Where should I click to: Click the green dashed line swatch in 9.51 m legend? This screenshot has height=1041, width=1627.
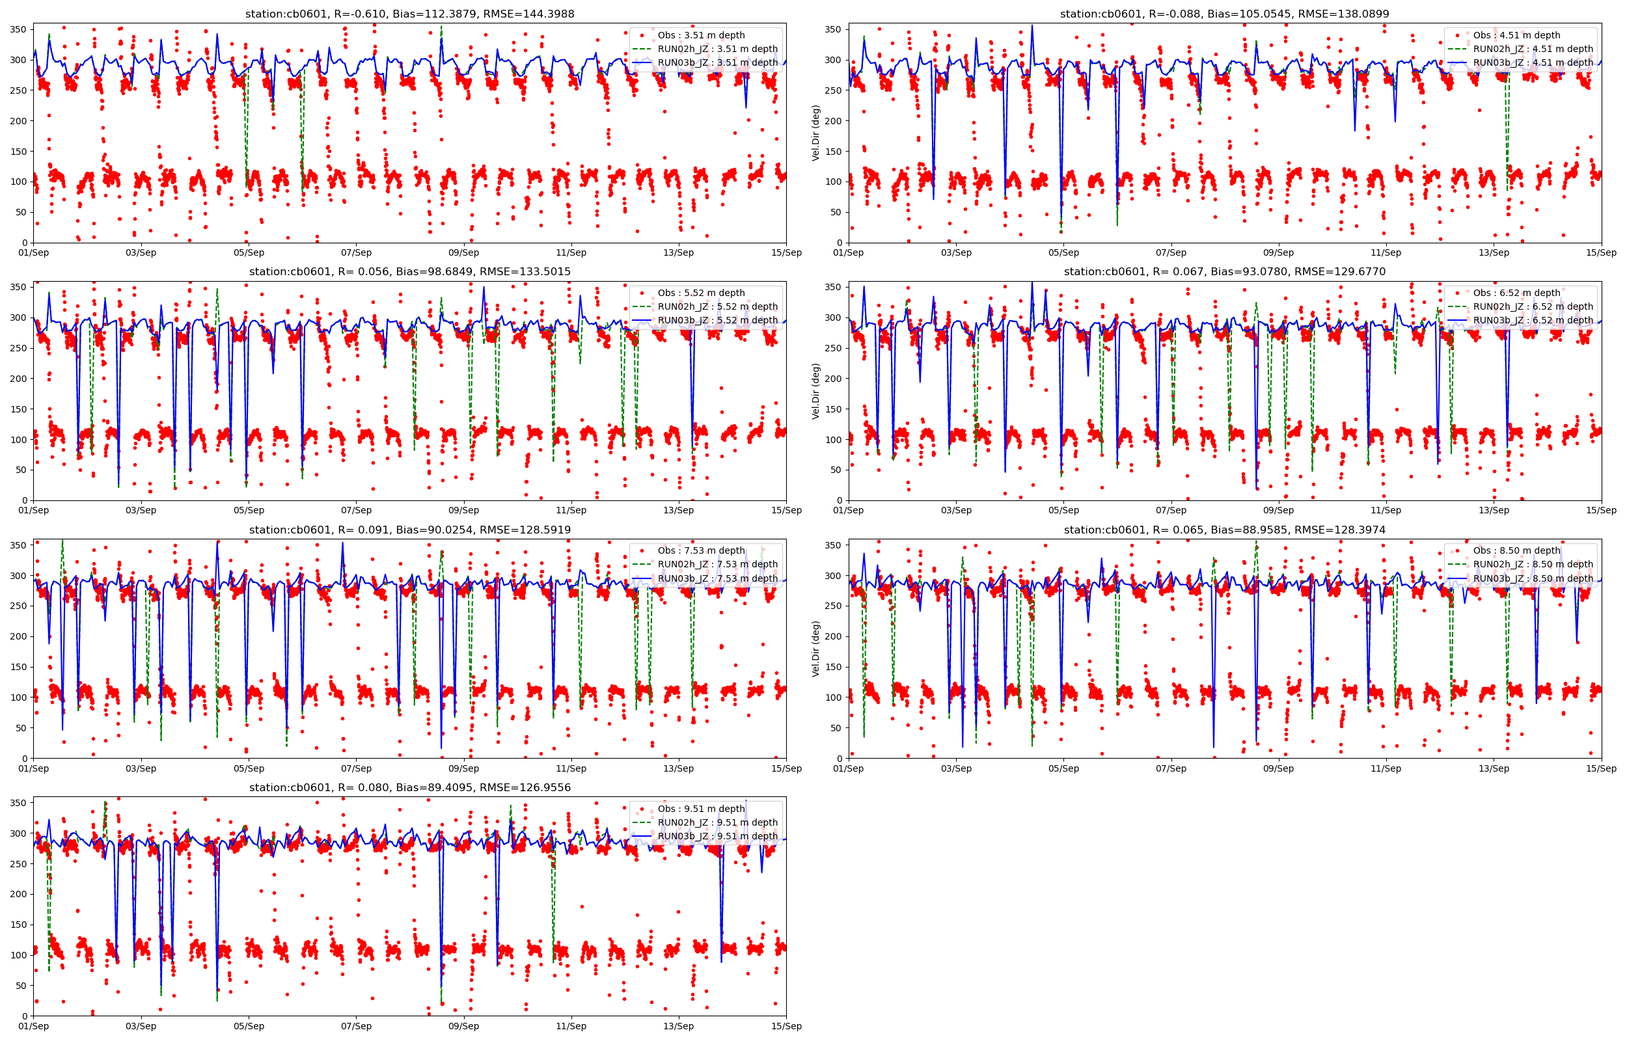[x=642, y=822]
